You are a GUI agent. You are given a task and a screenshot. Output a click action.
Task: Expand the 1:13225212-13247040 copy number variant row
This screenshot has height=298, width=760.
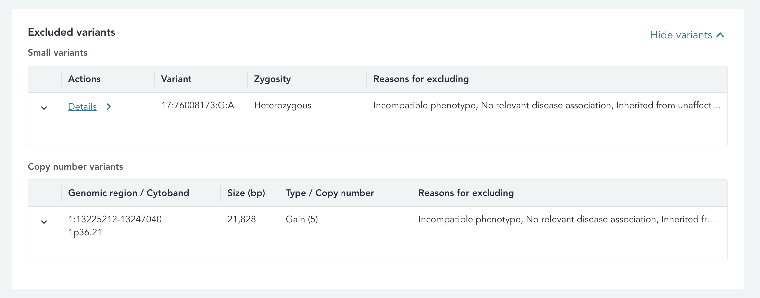point(44,222)
